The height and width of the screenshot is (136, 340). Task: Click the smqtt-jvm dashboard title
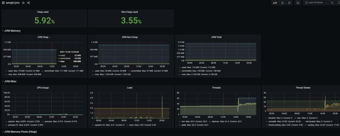(x=13, y=3)
